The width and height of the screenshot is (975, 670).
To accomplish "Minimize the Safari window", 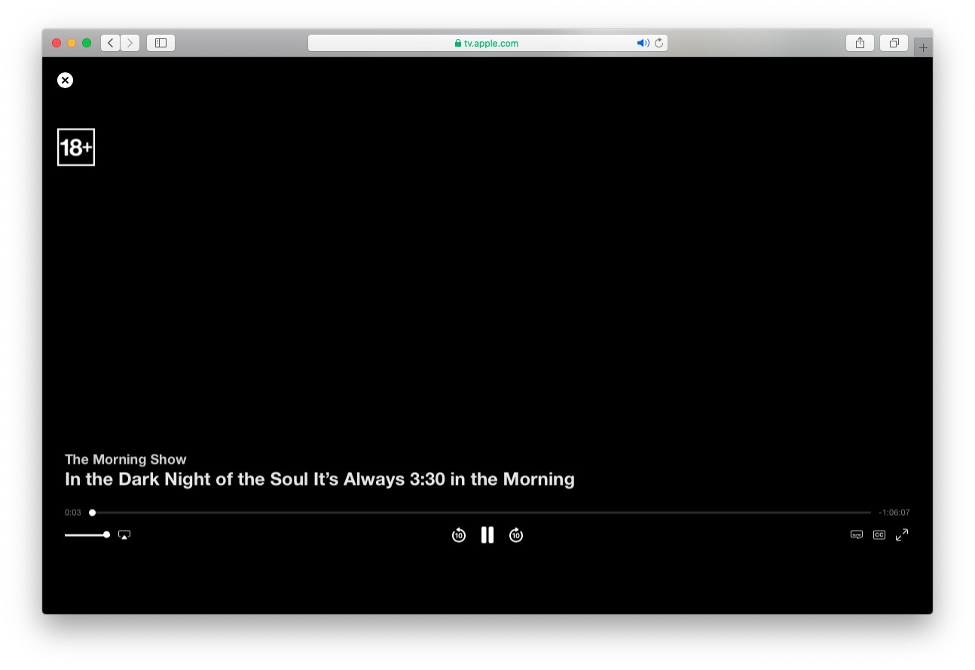I will [x=72, y=43].
